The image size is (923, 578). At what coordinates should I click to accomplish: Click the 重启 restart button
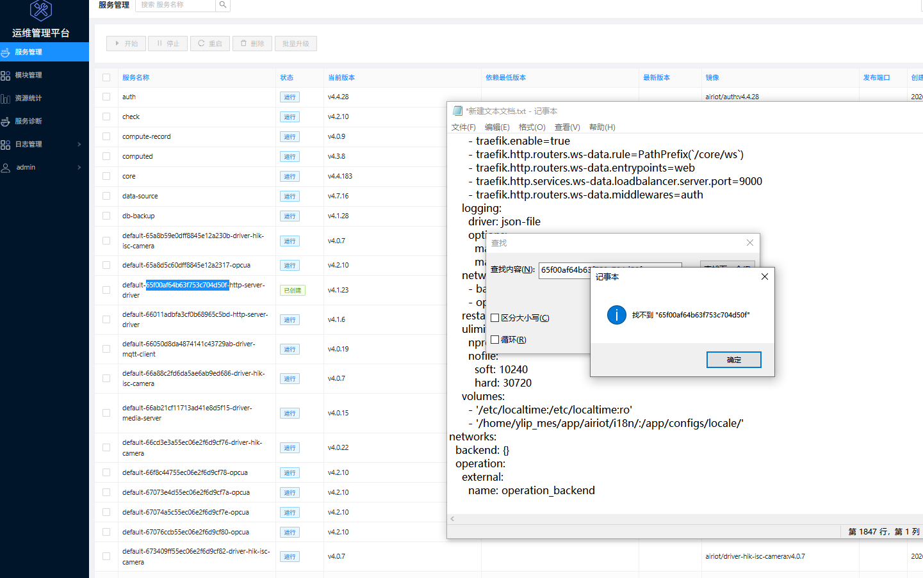pyautogui.click(x=210, y=44)
